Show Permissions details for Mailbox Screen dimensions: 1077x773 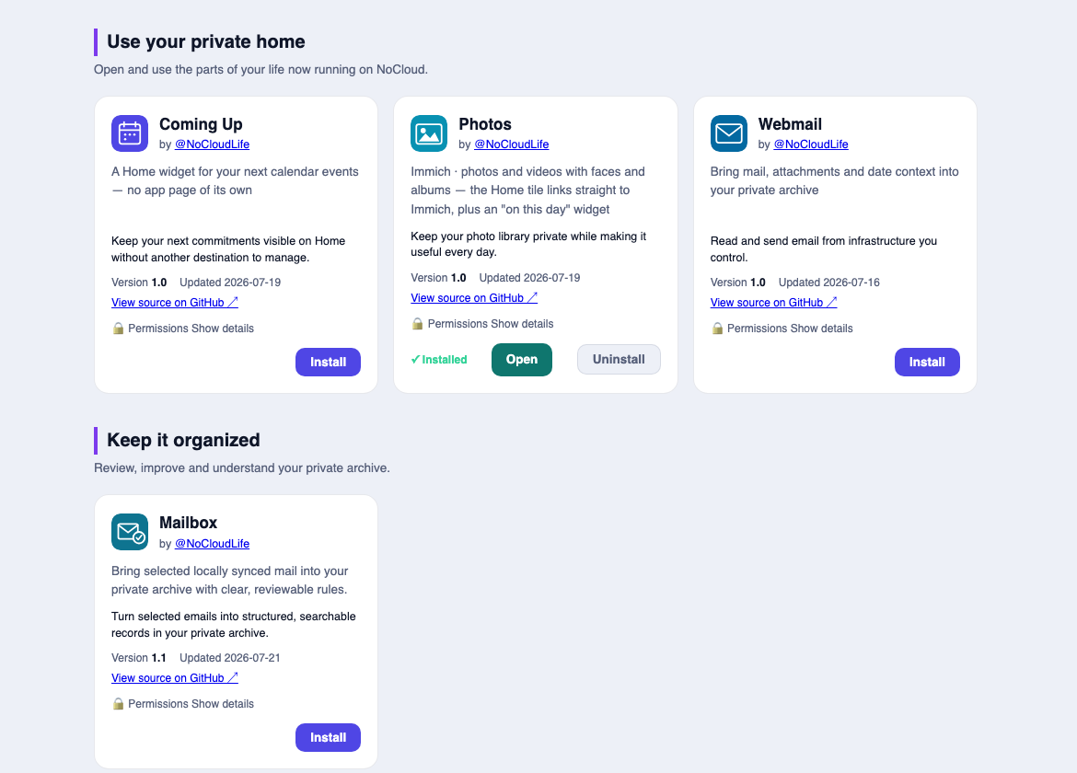tap(223, 704)
